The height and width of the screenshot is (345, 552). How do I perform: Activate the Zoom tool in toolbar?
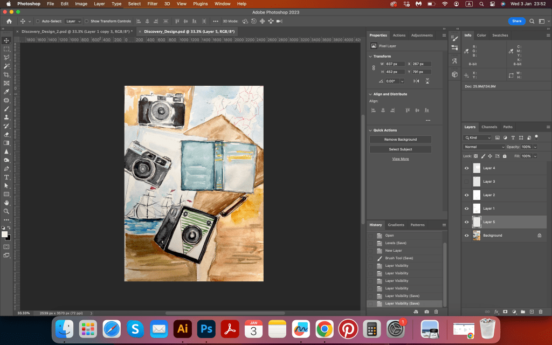(x=6, y=211)
